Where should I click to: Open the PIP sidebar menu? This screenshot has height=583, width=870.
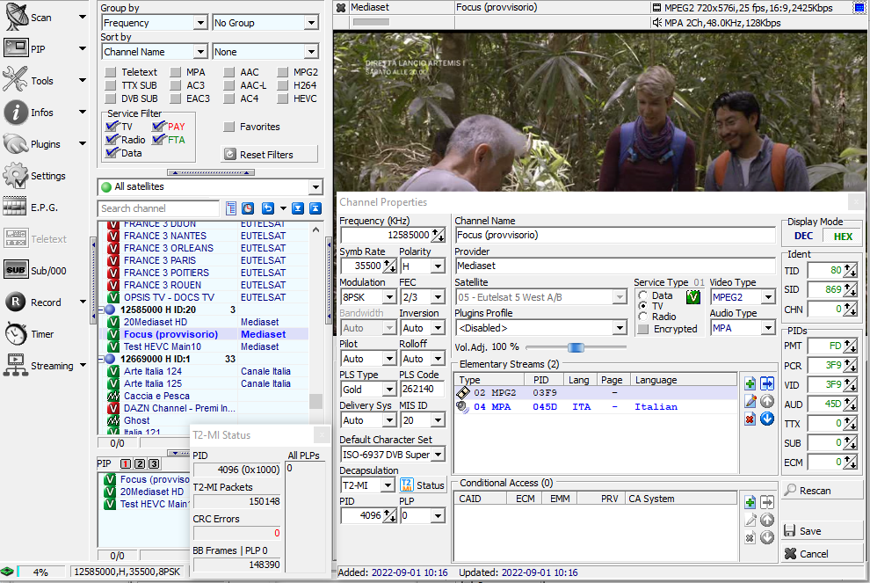tap(45, 49)
